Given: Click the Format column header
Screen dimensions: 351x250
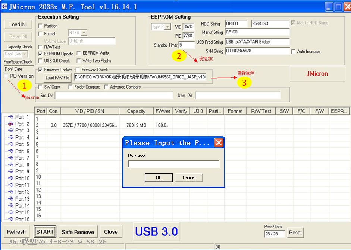Looking at the screenshot, I should click(x=235, y=111).
